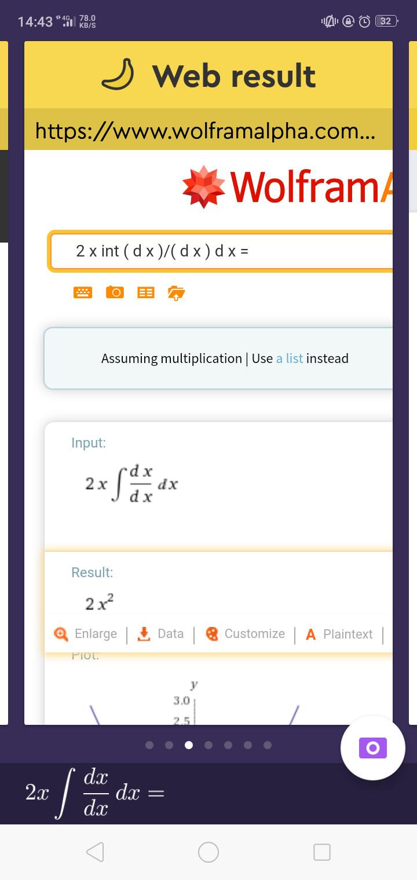Screen dimensions: 417x880
Task: Tap the Android home circle button
Action: pos(209,852)
